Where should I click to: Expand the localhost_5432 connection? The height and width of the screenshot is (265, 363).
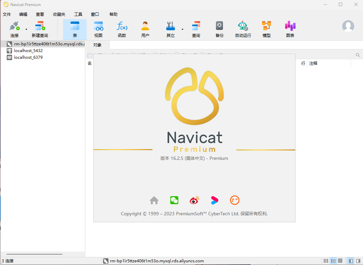[28, 51]
